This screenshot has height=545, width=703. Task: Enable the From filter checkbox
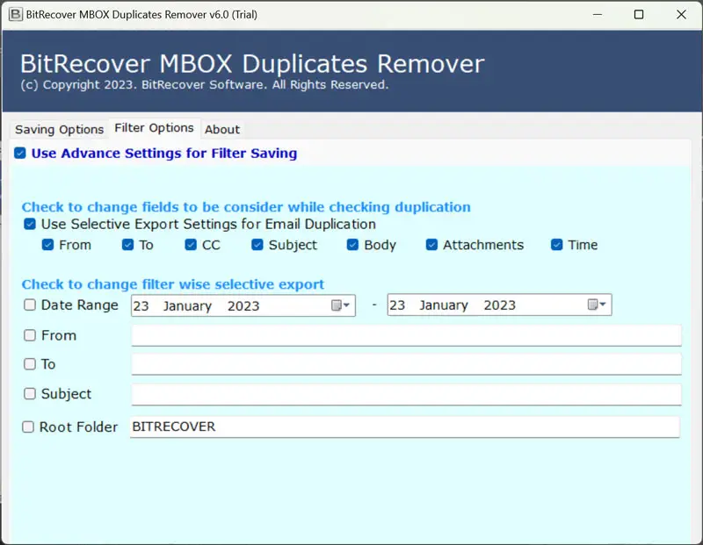pyautogui.click(x=30, y=335)
